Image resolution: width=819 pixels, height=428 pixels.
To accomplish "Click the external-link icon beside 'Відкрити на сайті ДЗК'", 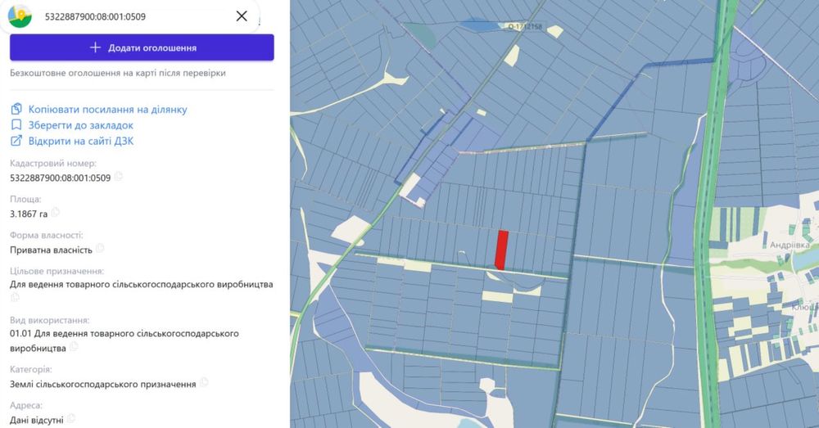I will click(x=16, y=141).
